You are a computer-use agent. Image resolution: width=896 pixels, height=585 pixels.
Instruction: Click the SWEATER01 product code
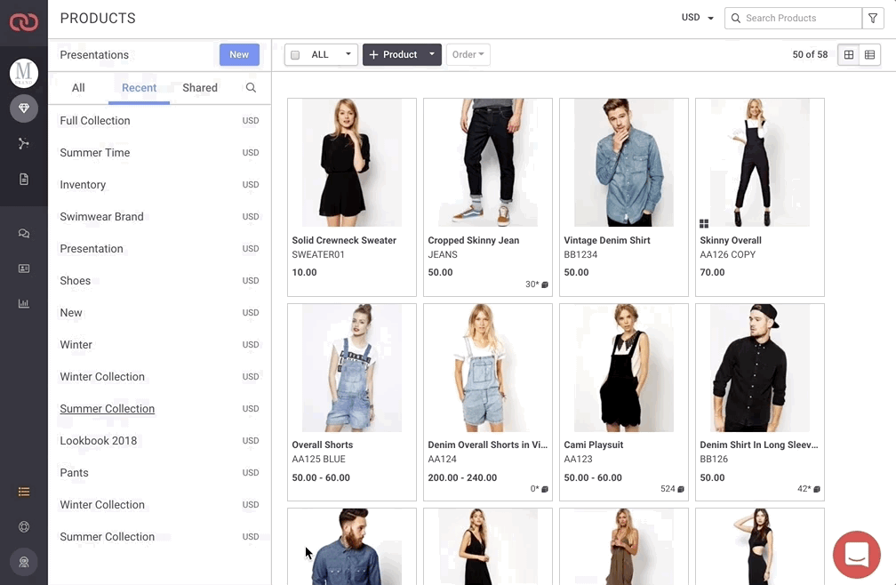(318, 255)
